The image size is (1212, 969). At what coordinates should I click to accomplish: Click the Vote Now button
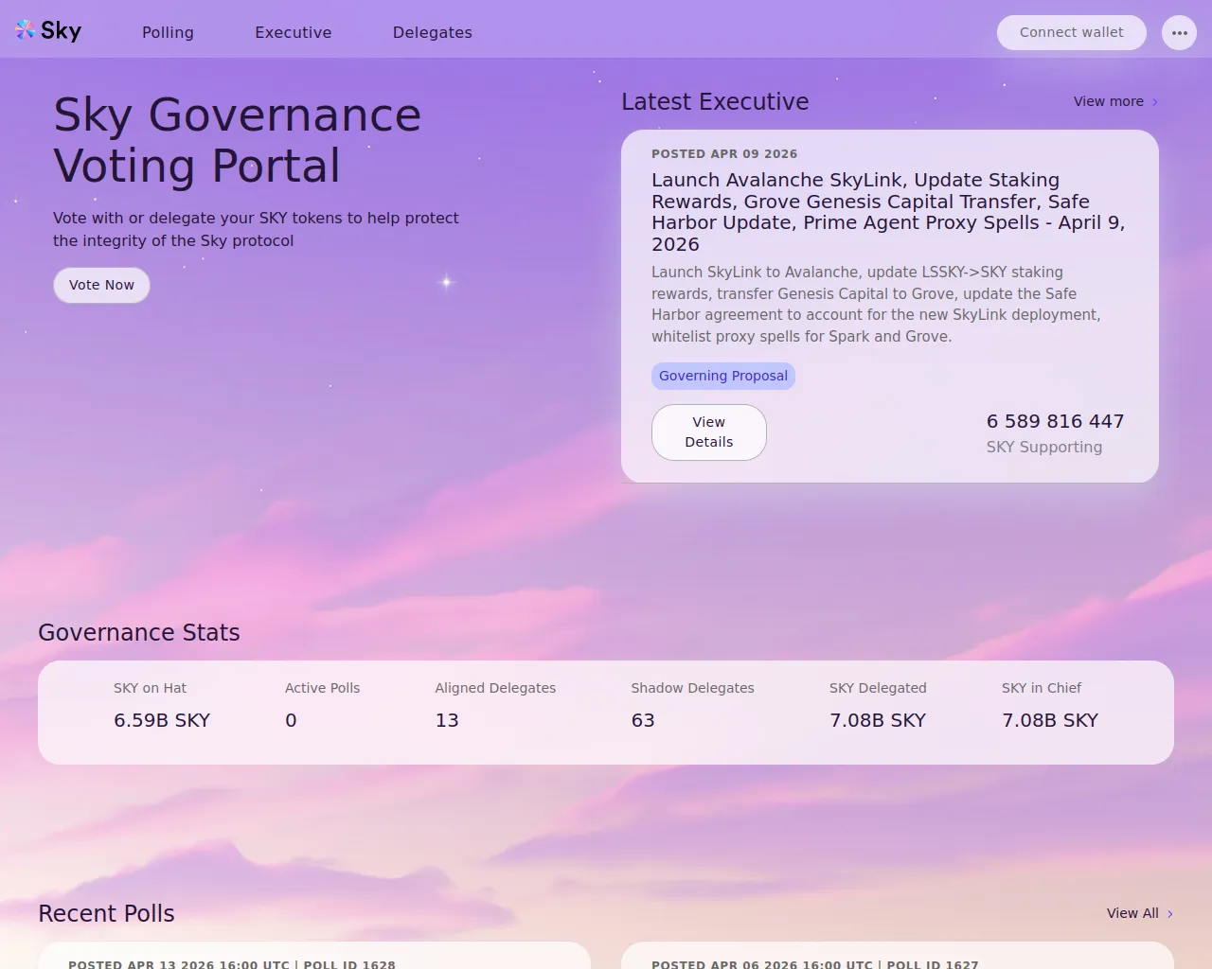[101, 286]
